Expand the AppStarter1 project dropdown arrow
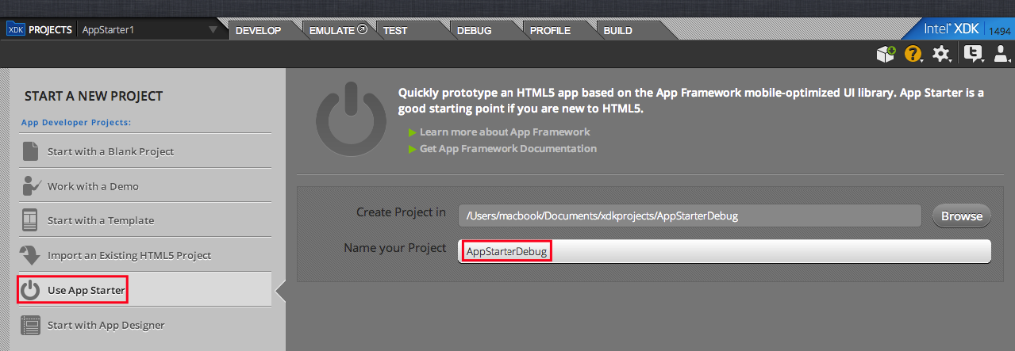1015x351 pixels. [x=212, y=30]
